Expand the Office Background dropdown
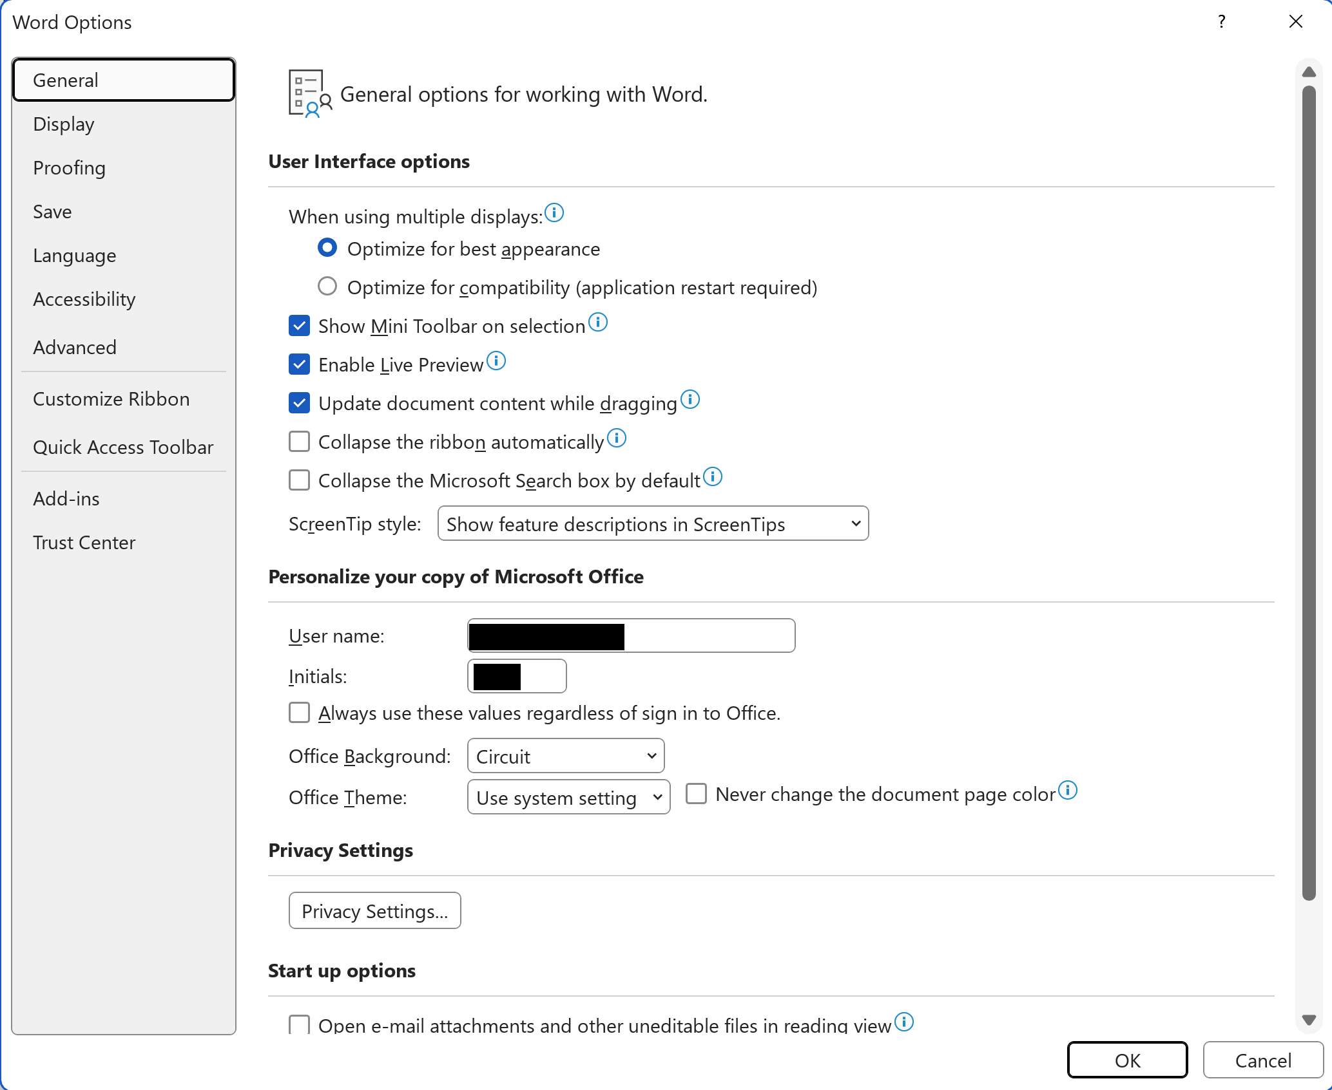This screenshot has width=1332, height=1090. (565, 756)
